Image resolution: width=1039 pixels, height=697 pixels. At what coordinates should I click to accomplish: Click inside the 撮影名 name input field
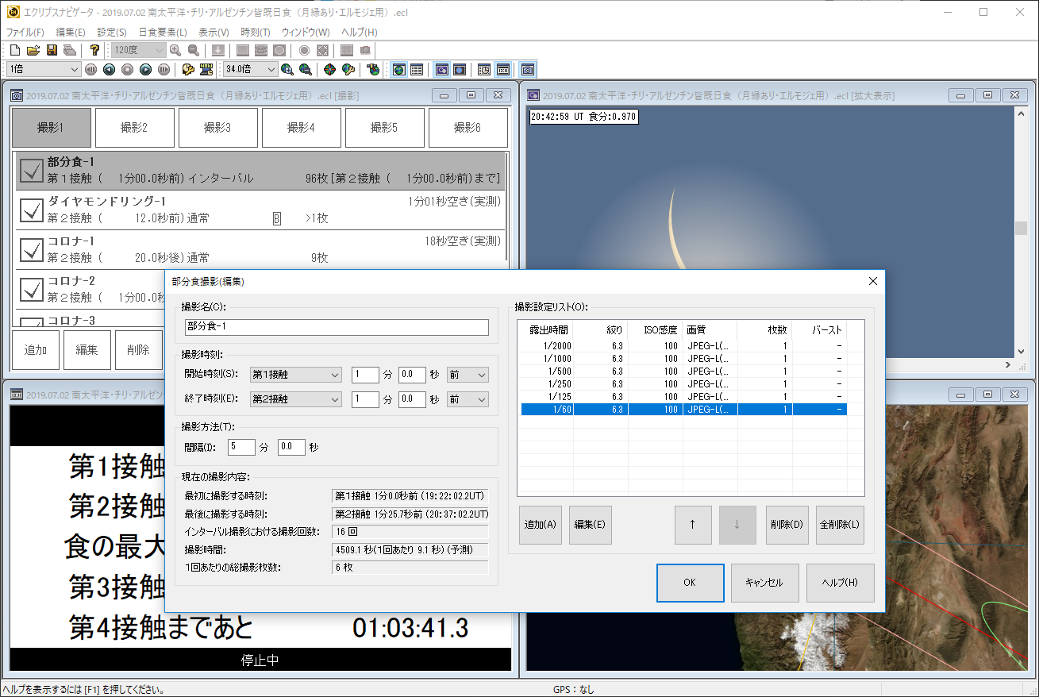click(x=335, y=327)
